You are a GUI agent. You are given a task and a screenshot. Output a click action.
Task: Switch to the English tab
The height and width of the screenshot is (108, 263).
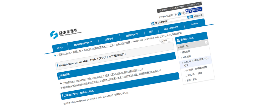pos(194,24)
